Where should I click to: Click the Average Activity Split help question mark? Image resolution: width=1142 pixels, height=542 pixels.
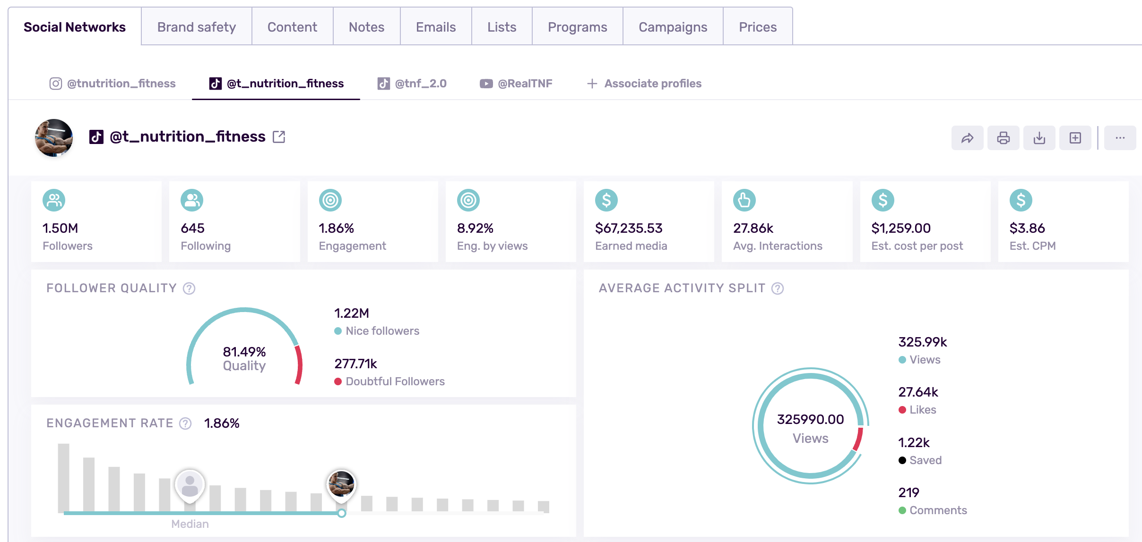[x=777, y=288]
